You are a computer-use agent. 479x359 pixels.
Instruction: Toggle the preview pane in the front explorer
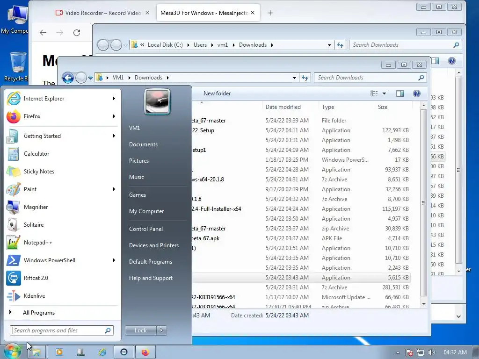point(400,93)
